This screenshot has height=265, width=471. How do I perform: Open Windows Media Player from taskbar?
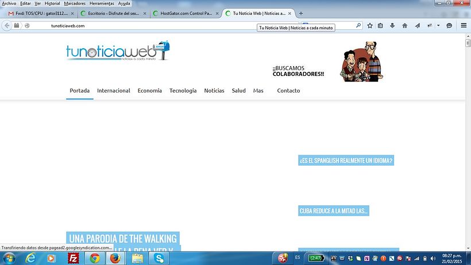(x=51, y=258)
